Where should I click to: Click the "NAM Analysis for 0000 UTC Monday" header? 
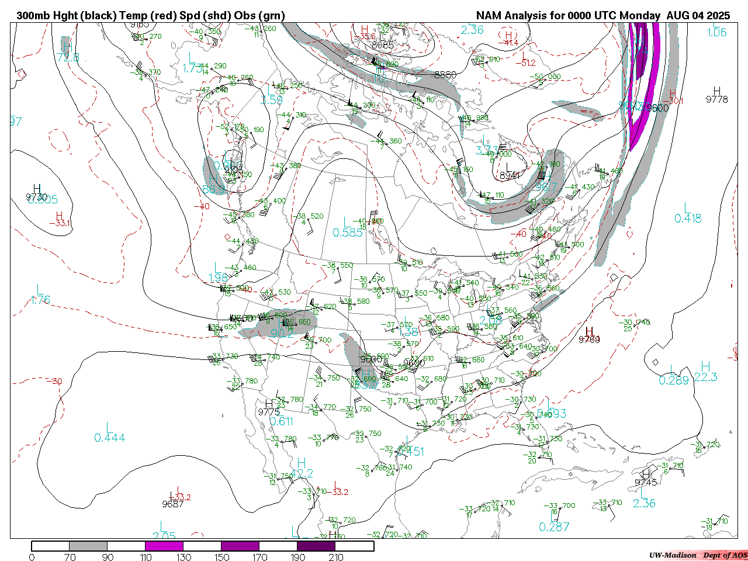point(569,16)
